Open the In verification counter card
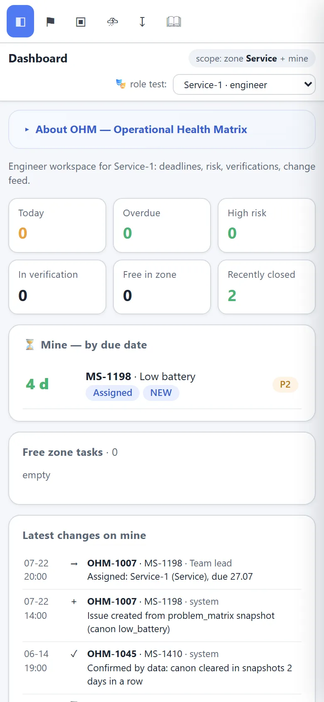The height and width of the screenshot is (702, 324). point(57,287)
